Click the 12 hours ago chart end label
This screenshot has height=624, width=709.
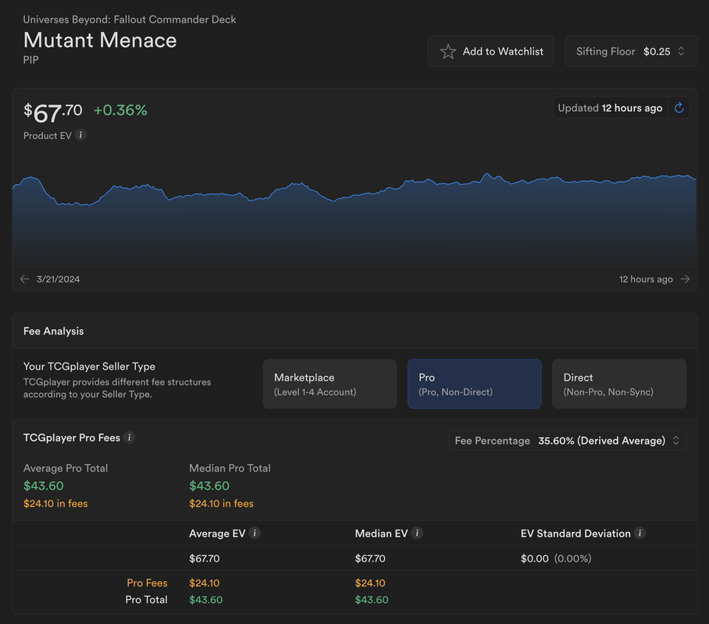coord(646,279)
